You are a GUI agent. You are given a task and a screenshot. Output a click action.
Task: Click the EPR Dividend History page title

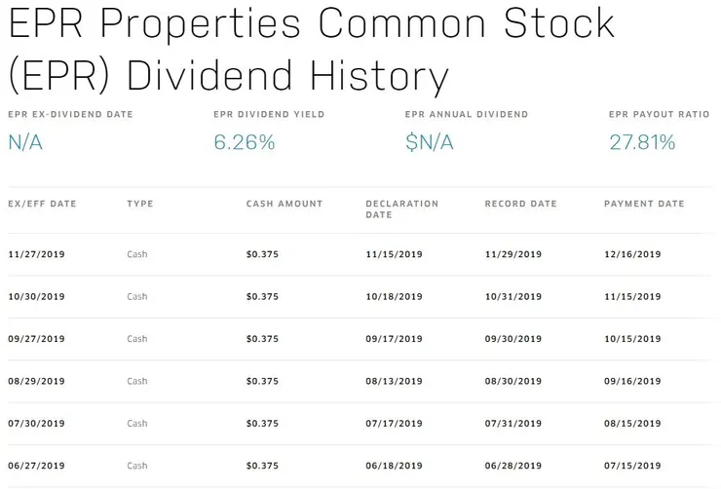[312, 49]
